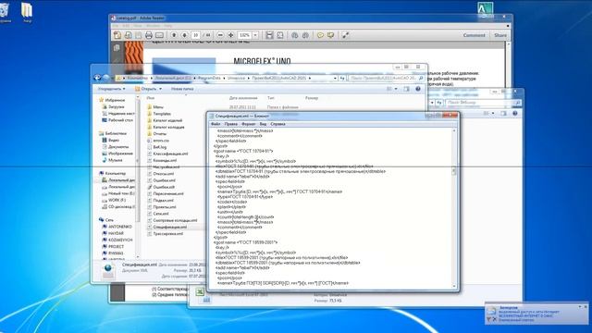Click the Email icon in Adobe Reader toolbar
Viewport: 592px width, 333px height.
tap(159, 35)
